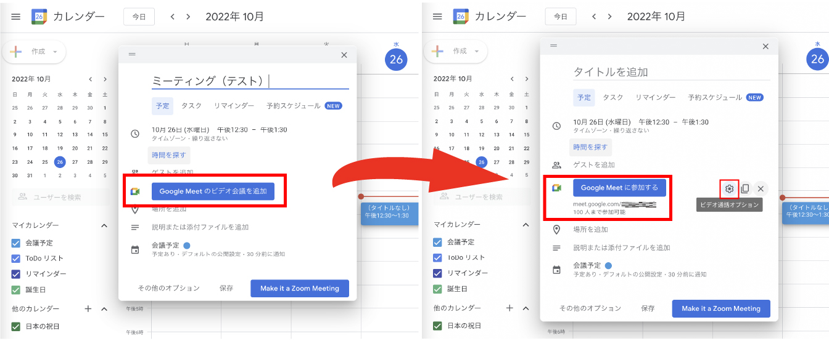Screen dimensions: 829x341
Task: Click the Google Meet に参加する button
Action: tap(619, 188)
